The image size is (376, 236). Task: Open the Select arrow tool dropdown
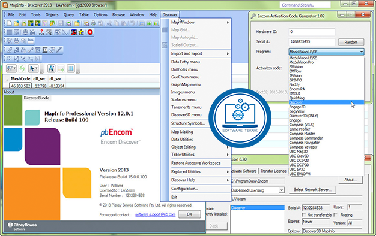click(x=37, y=69)
